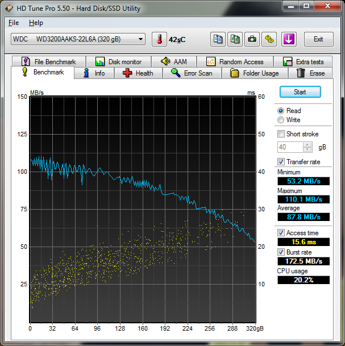Click the Exit button
Screen dimensions: 345x346
318,39
